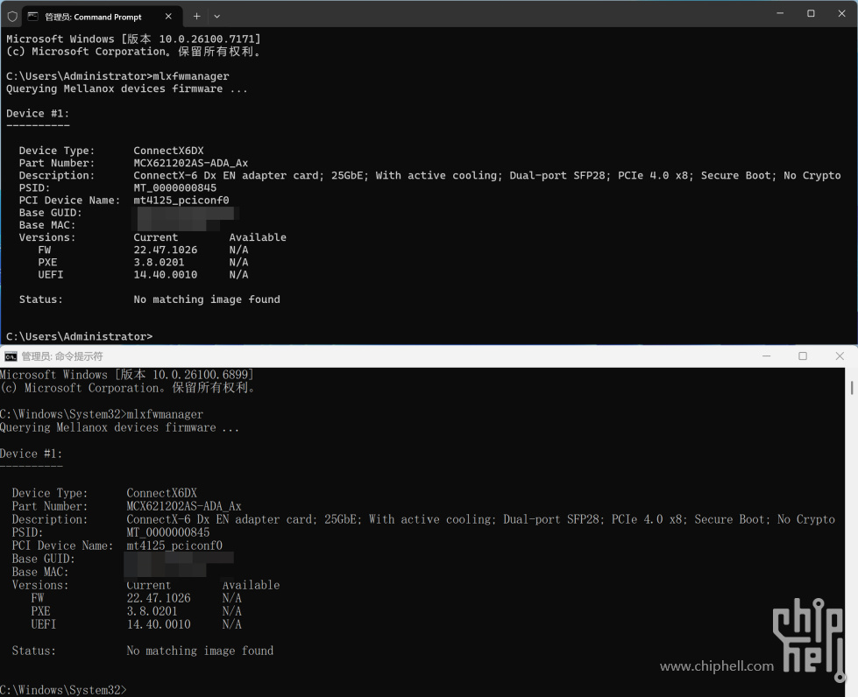Click empty tab bar area in Terminal

point(491,16)
